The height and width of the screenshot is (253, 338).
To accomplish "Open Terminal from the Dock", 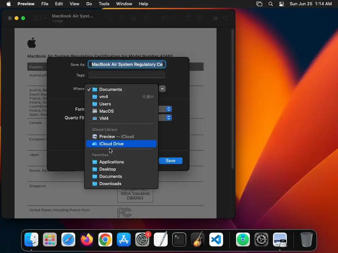I will (179, 239).
